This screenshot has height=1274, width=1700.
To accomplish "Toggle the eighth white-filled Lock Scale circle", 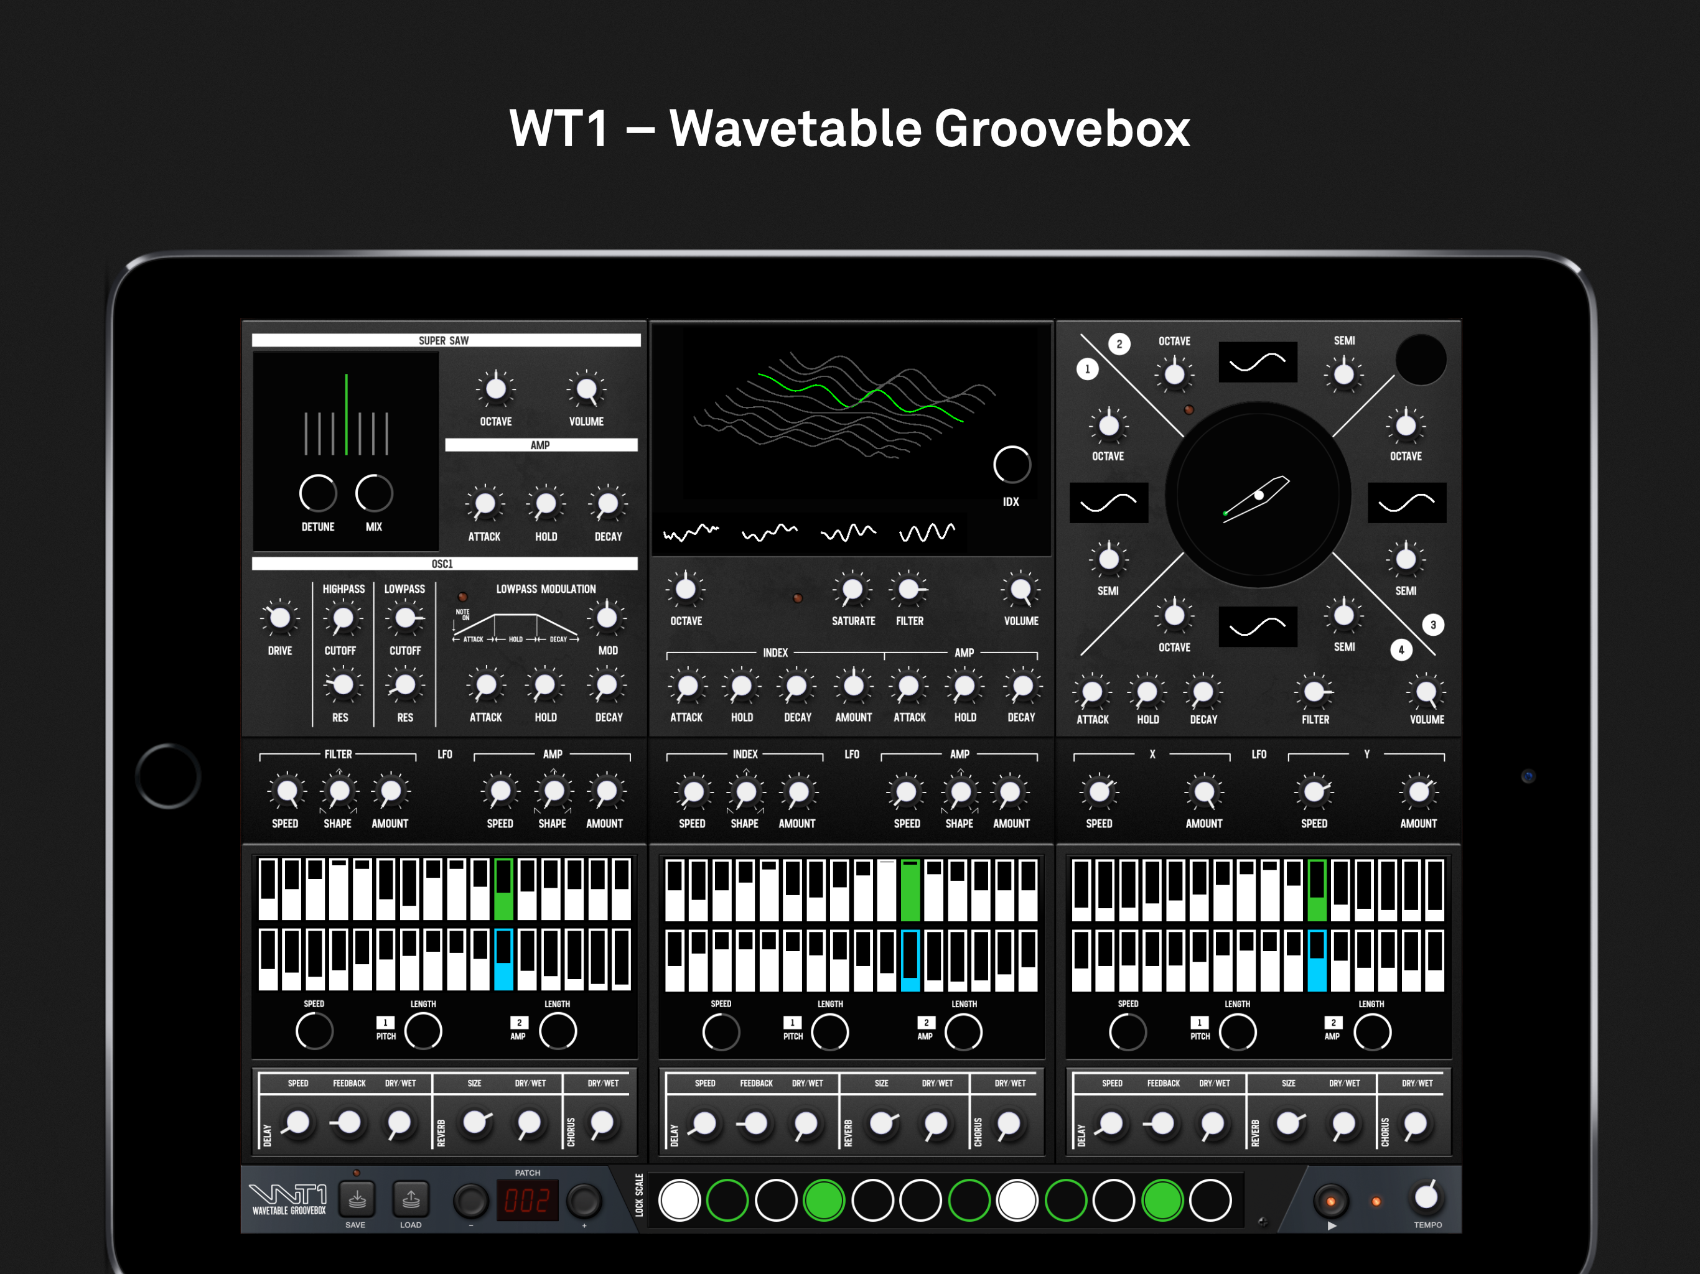I will point(1017,1200).
